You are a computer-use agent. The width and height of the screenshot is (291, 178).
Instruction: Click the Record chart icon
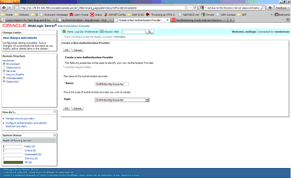[x=102, y=31]
